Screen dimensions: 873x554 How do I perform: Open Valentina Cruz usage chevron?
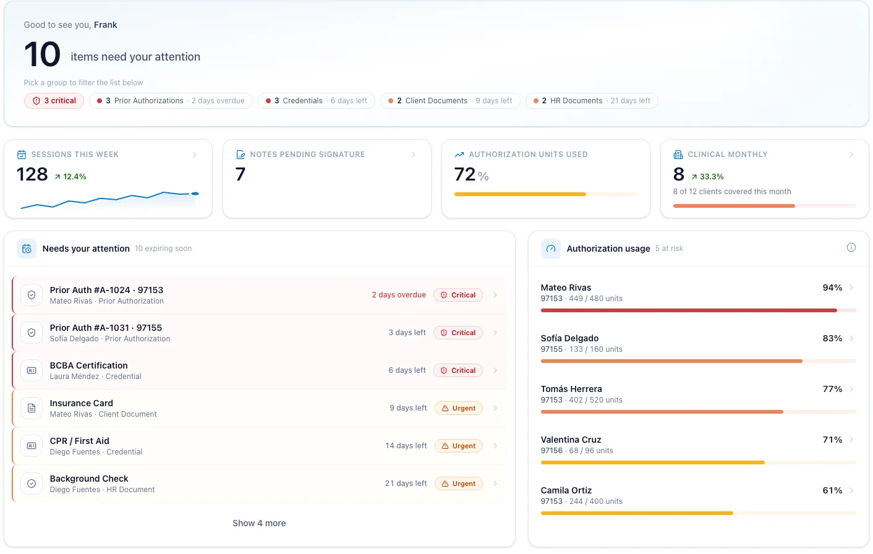[x=851, y=440]
